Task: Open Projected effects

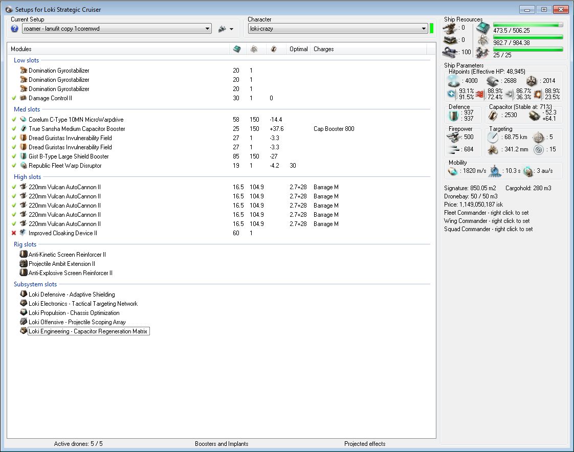Action: point(365,444)
